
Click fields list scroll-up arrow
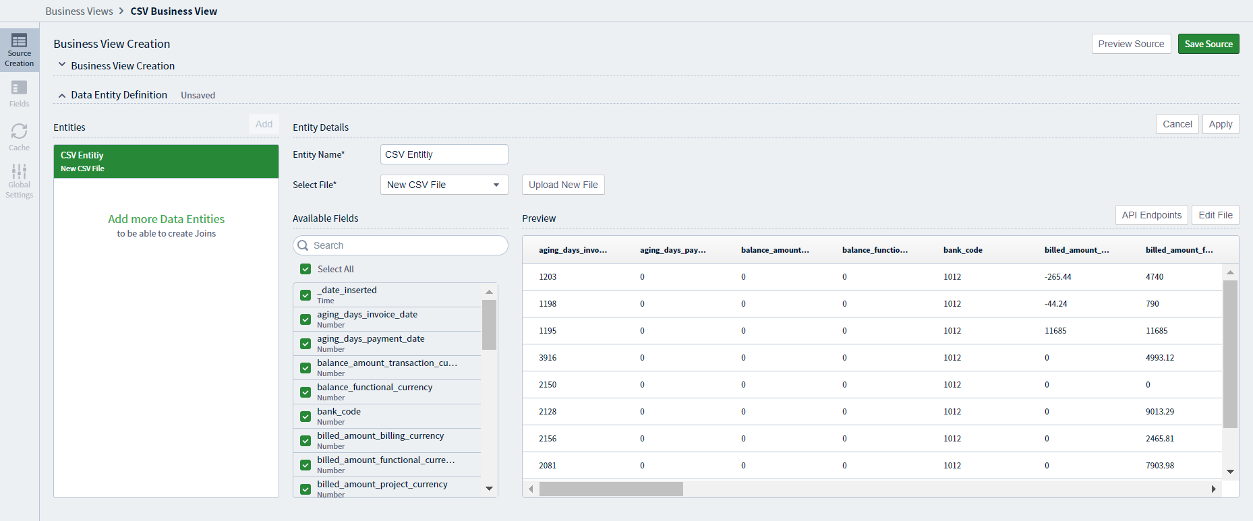coord(490,291)
